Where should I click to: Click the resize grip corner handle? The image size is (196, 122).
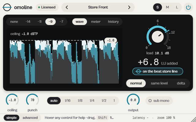click(x=194, y=120)
